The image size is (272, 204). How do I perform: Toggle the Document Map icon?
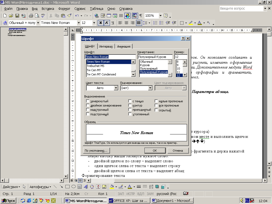pos(135,16)
